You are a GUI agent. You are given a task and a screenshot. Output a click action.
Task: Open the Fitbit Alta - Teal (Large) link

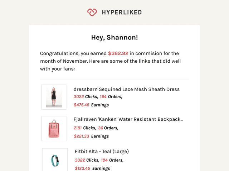pyautogui.click(x=102, y=151)
